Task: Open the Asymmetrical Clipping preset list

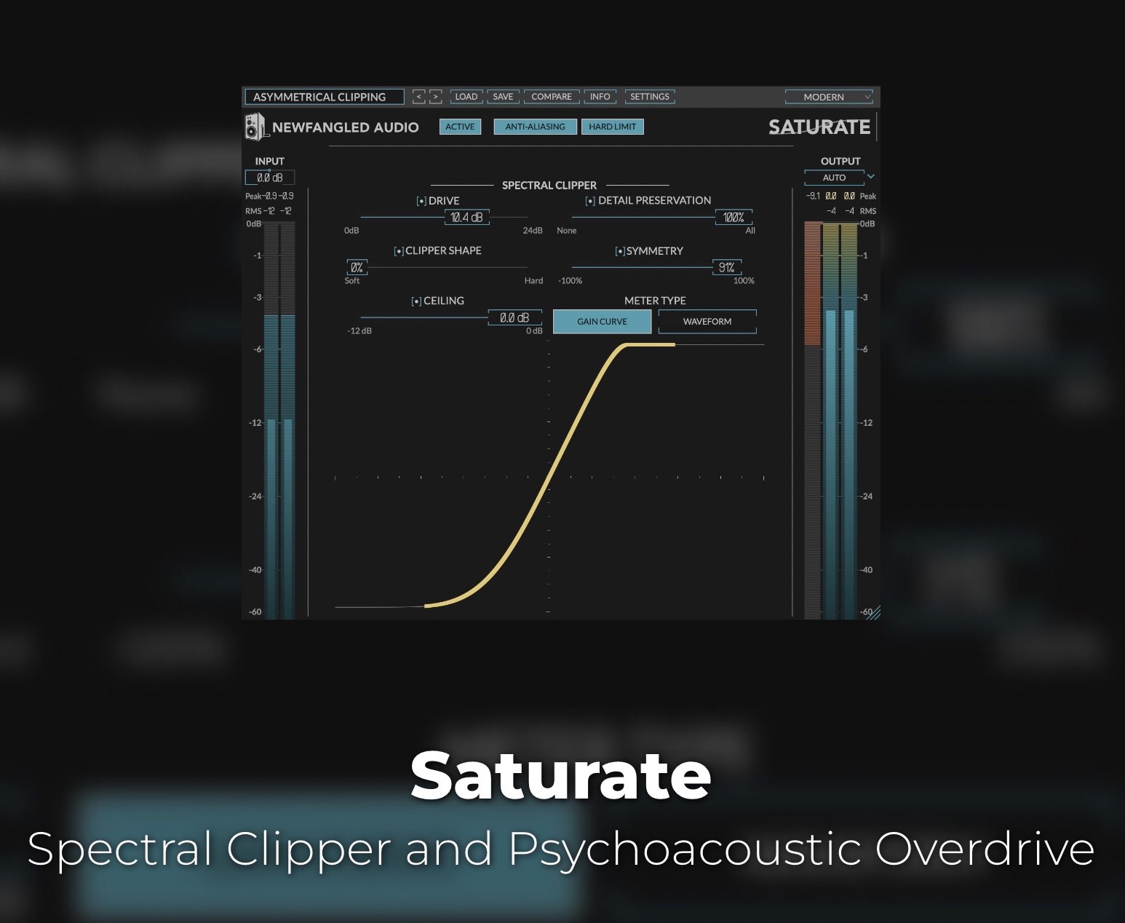Action: [x=324, y=97]
